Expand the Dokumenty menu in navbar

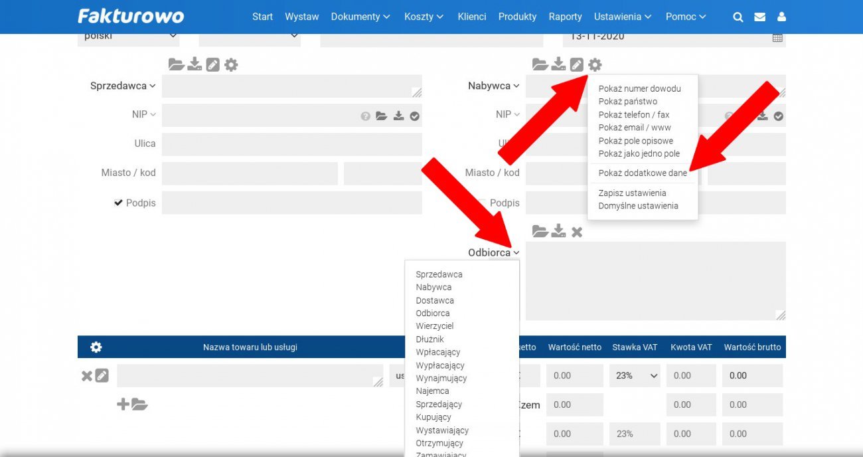pos(360,17)
